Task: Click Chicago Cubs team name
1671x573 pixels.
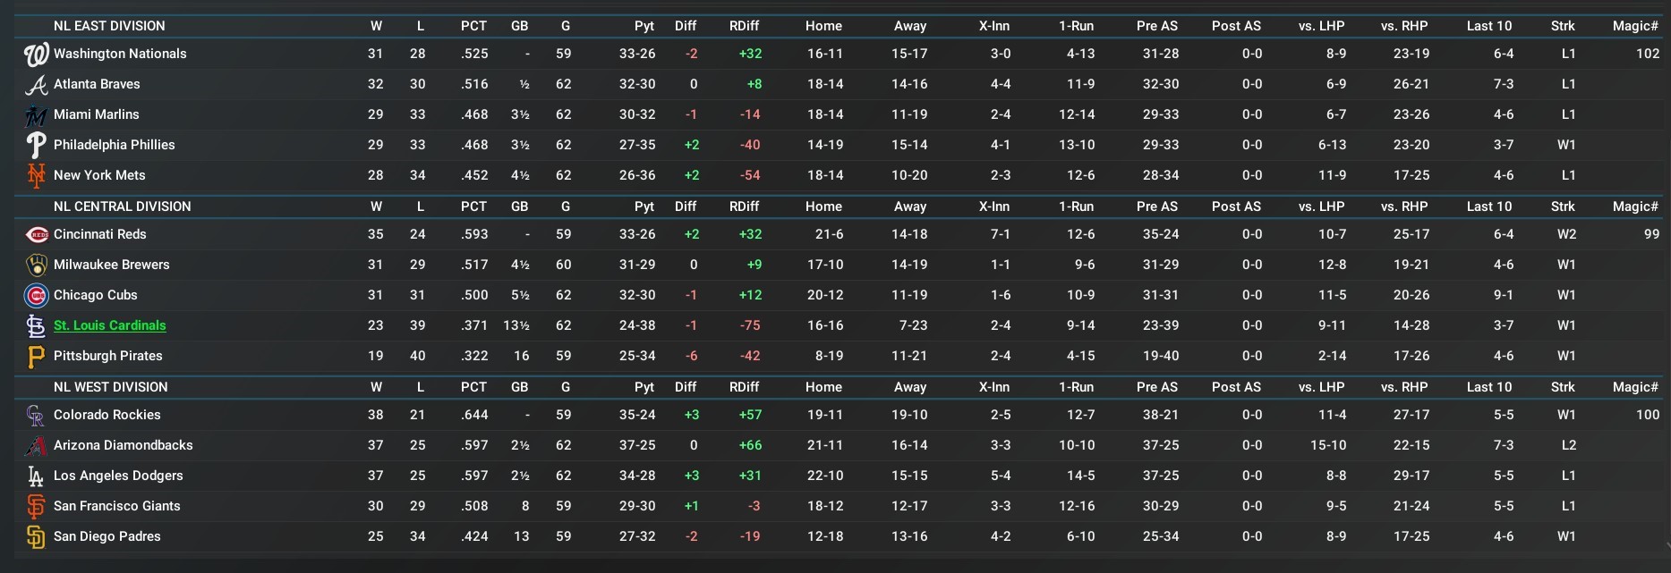Action: [x=96, y=295]
